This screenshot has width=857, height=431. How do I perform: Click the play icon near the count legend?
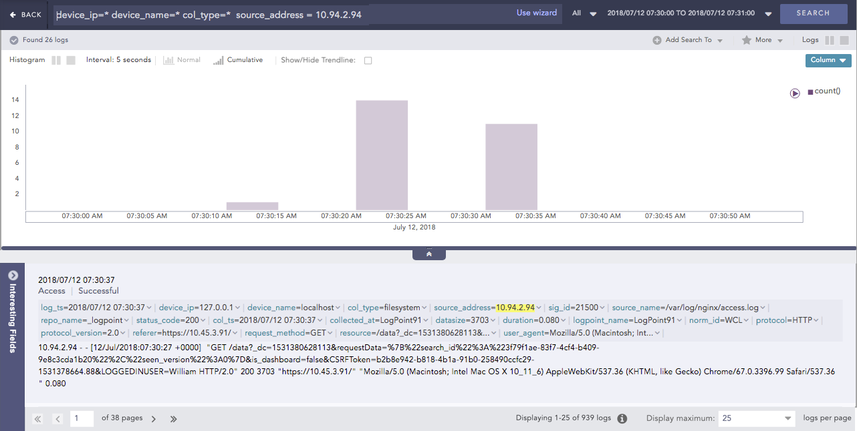795,93
